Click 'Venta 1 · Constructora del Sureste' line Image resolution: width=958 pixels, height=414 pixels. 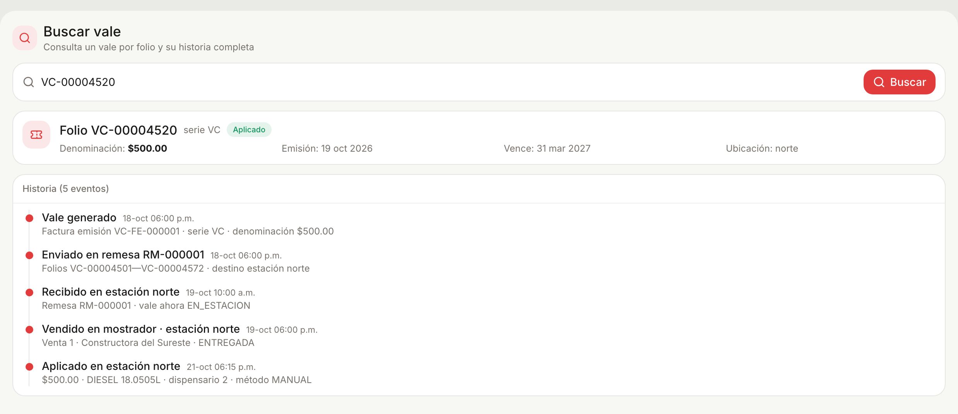pos(148,343)
